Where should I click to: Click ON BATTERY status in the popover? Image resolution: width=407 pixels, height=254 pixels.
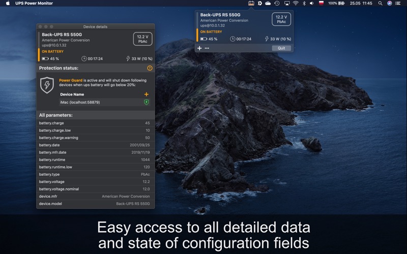coord(211,32)
